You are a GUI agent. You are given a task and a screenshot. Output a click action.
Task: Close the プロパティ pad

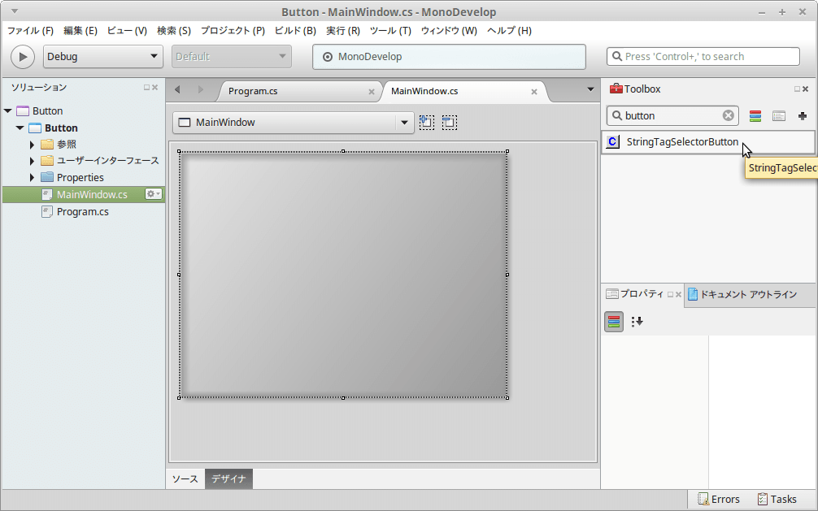(678, 295)
